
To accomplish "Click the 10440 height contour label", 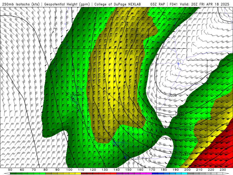I will click(183, 155).
